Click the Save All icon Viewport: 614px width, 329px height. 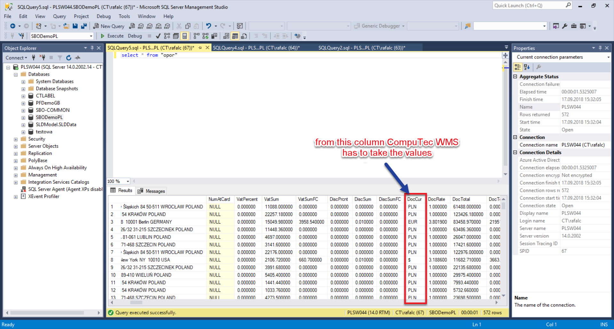84,26
